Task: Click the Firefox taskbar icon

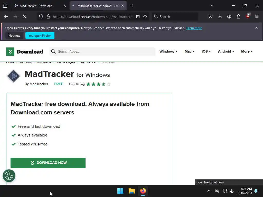Action: (143, 191)
